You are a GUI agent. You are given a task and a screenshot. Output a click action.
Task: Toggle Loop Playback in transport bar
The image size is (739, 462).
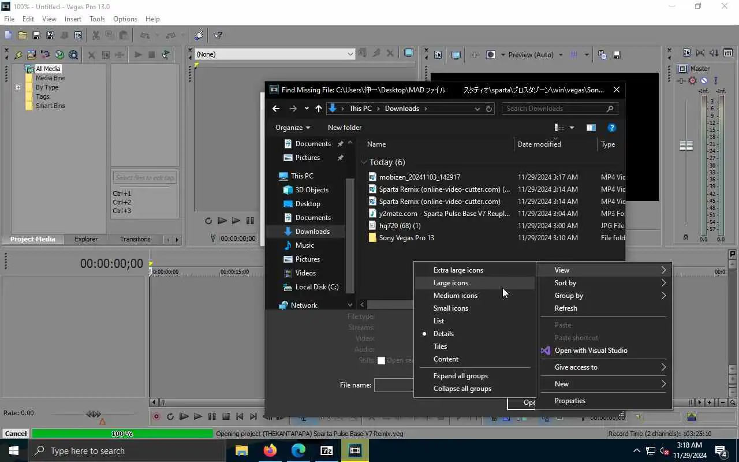pyautogui.click(x=170, y=416)
